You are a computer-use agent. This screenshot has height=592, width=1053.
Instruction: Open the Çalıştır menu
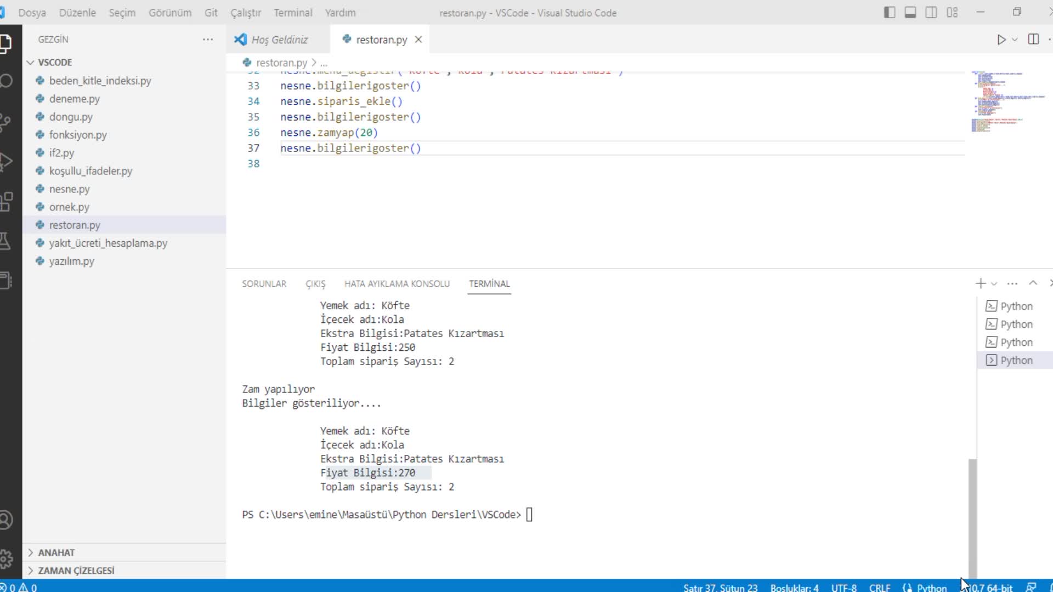246,13
